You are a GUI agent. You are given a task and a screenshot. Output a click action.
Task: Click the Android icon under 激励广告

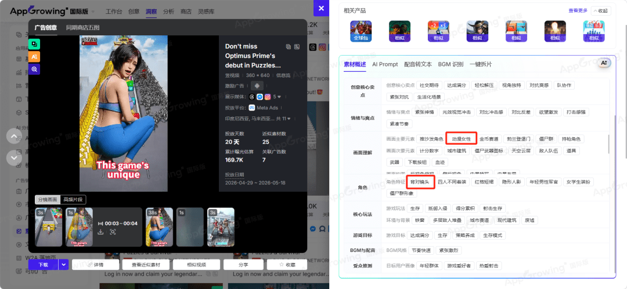coord(257,85)
